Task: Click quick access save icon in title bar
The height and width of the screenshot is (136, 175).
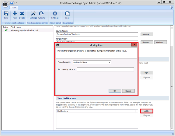Action: tap(12, 3)
